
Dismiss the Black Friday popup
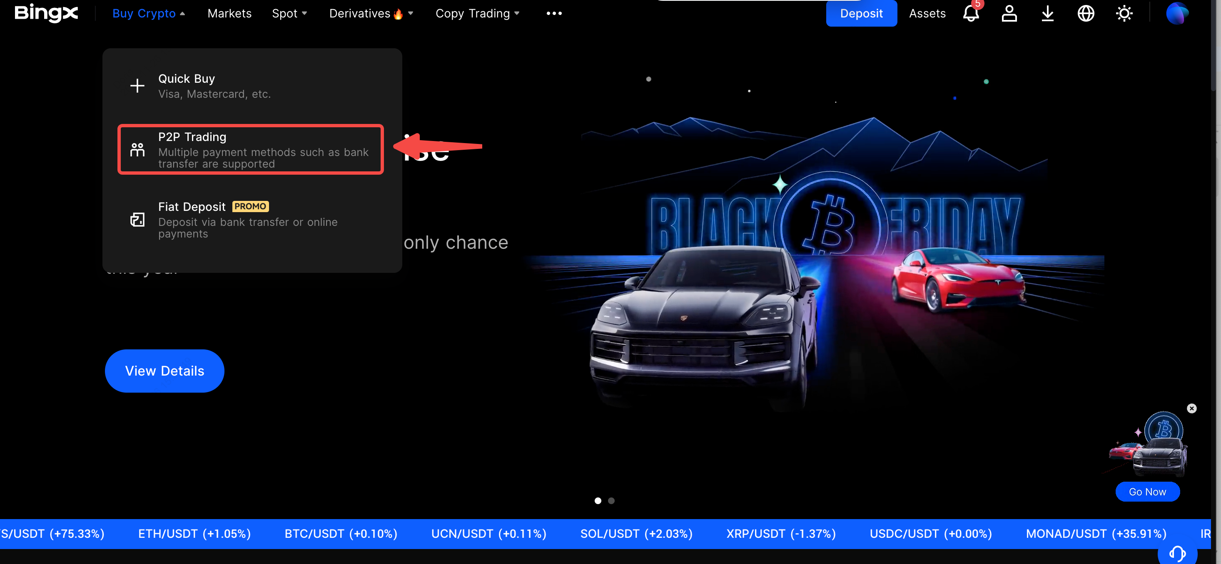coord(1191,408)
